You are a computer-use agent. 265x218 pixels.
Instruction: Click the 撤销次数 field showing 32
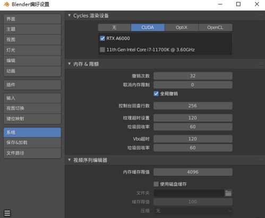tap(193, 76)
